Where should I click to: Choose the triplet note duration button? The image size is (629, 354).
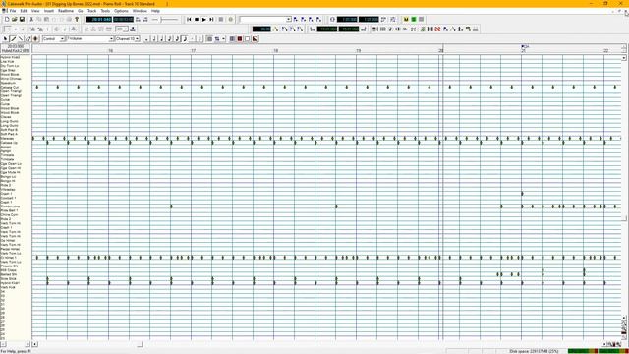[200, 39]
